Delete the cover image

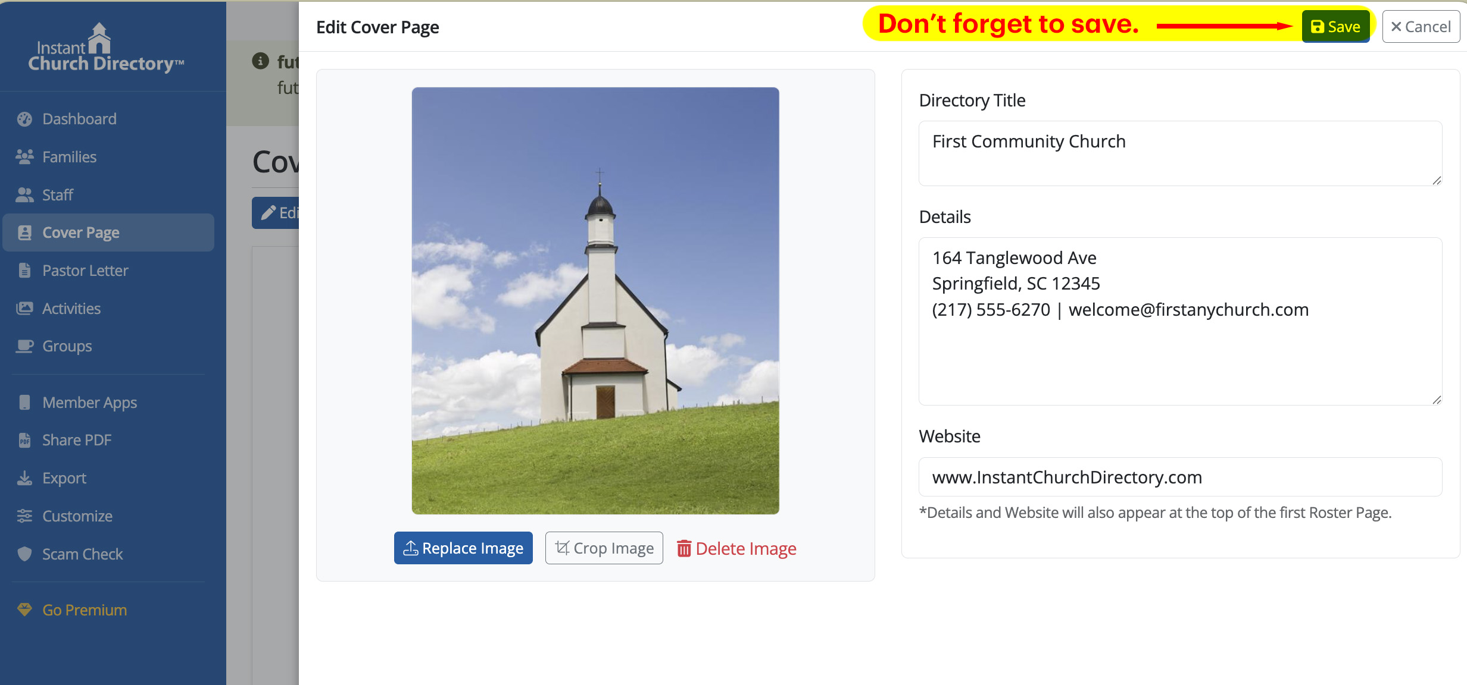pos(736,548)
